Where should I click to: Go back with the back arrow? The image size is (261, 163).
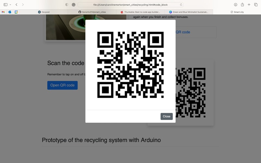coord(17,5)
